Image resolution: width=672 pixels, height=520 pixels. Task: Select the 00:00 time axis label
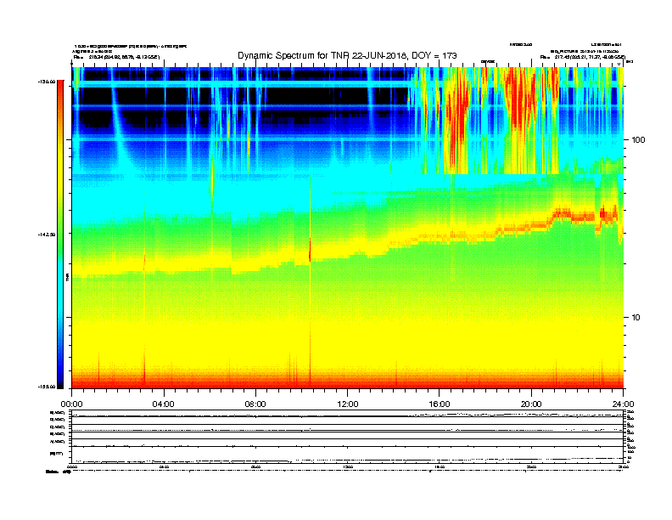pos(71,404)
